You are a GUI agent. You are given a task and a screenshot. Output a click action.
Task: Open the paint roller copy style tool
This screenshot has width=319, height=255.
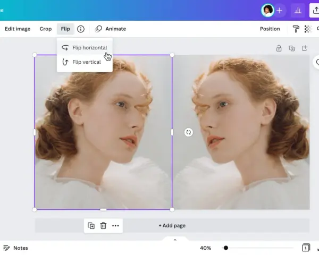tap(296, 29)
